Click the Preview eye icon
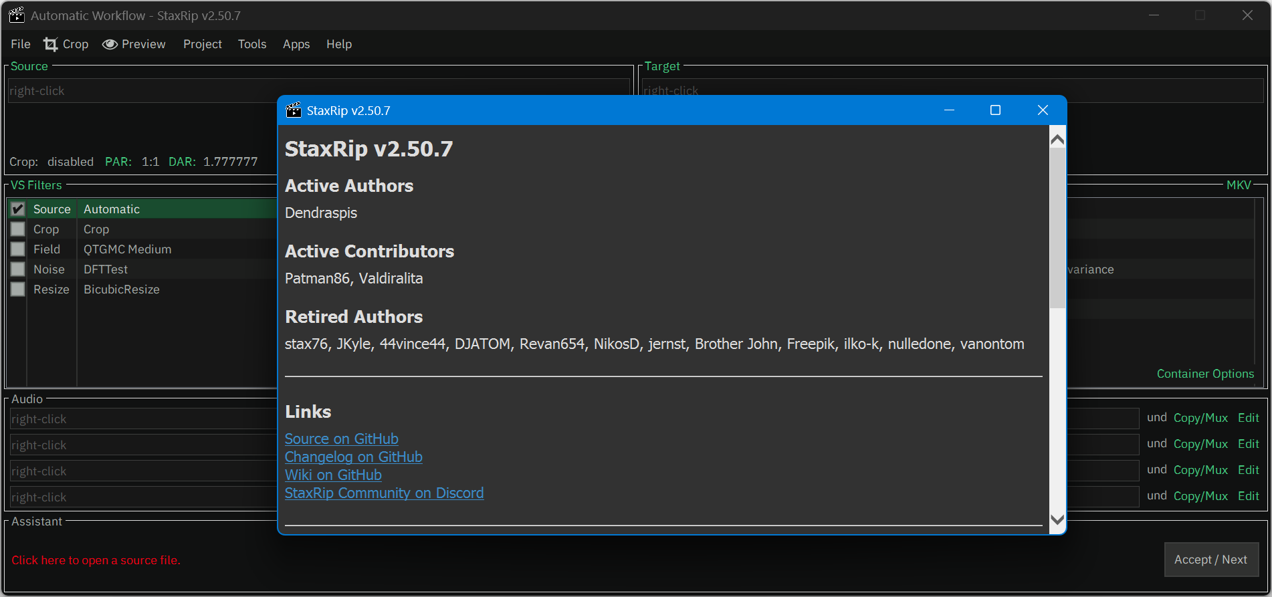The width and height of the screenshot is (1272, 597). click(110, 44)
